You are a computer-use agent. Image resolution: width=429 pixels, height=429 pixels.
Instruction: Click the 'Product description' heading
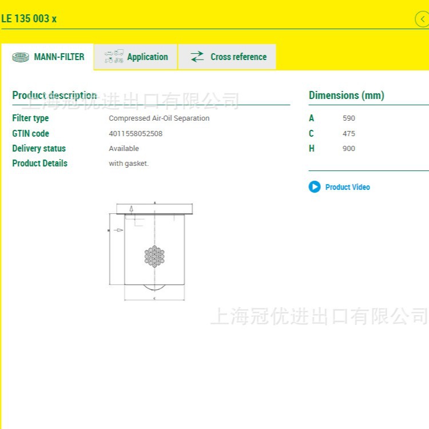54,95
